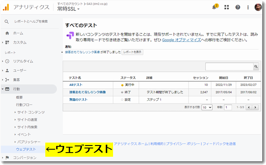Viewport: 266px width, 165px height.
Task: Click the purple Optimize logo icon
Action: 70,35
